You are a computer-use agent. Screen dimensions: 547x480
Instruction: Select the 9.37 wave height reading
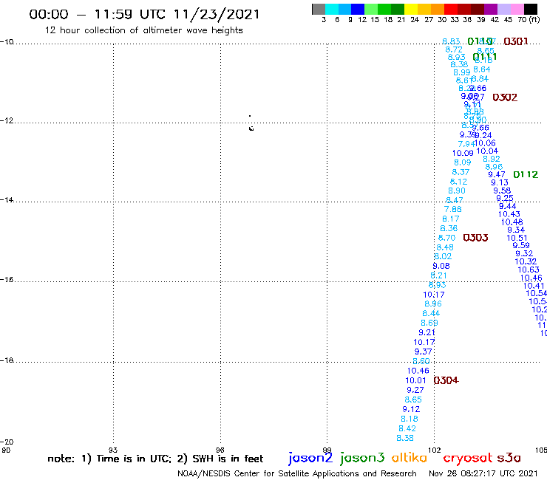pos(423,352)
